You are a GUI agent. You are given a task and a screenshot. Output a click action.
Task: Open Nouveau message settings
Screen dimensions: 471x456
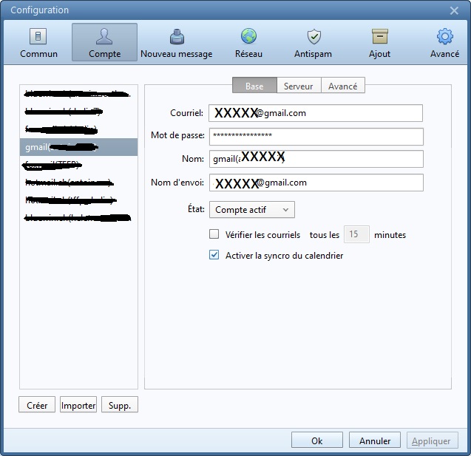click(x=176, y=43)
